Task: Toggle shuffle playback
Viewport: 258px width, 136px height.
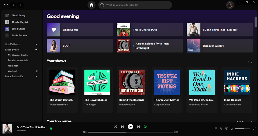Action: 116,127
